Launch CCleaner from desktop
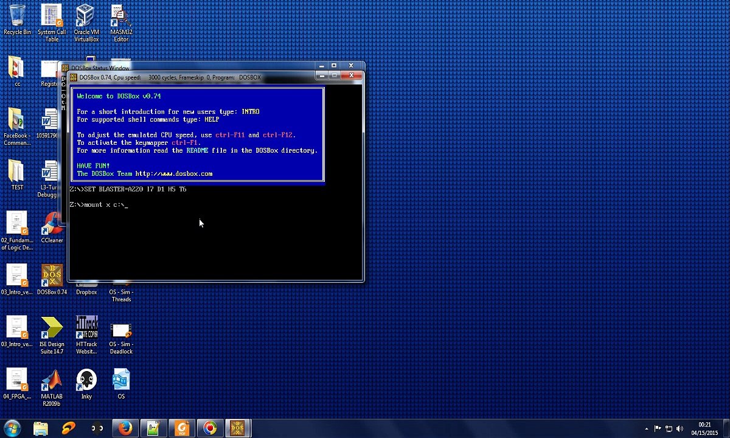730x438 pixels. click(x=52, y=228)
